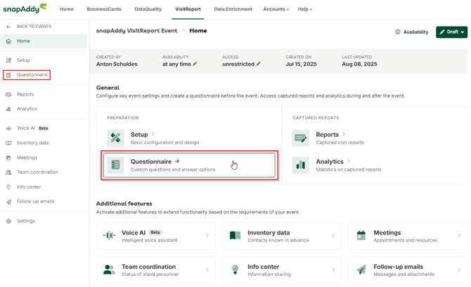The width and height of the screenshot is (471, 287).
Task: Click the Voice AI card waveform icon
Action: pyautogui.click(x=109, y=235)
